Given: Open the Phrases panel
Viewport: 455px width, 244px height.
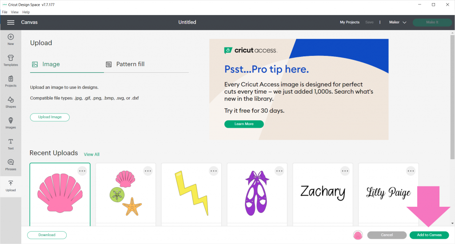Looking at the screenshot, I should [x=11, y=165].
